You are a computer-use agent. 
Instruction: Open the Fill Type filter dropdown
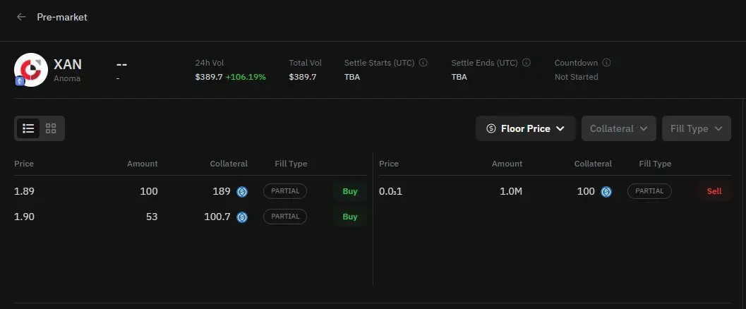click(x=696, y=128)
